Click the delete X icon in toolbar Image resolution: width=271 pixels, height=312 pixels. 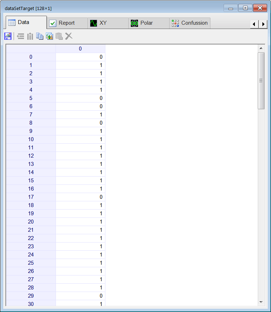69,36
